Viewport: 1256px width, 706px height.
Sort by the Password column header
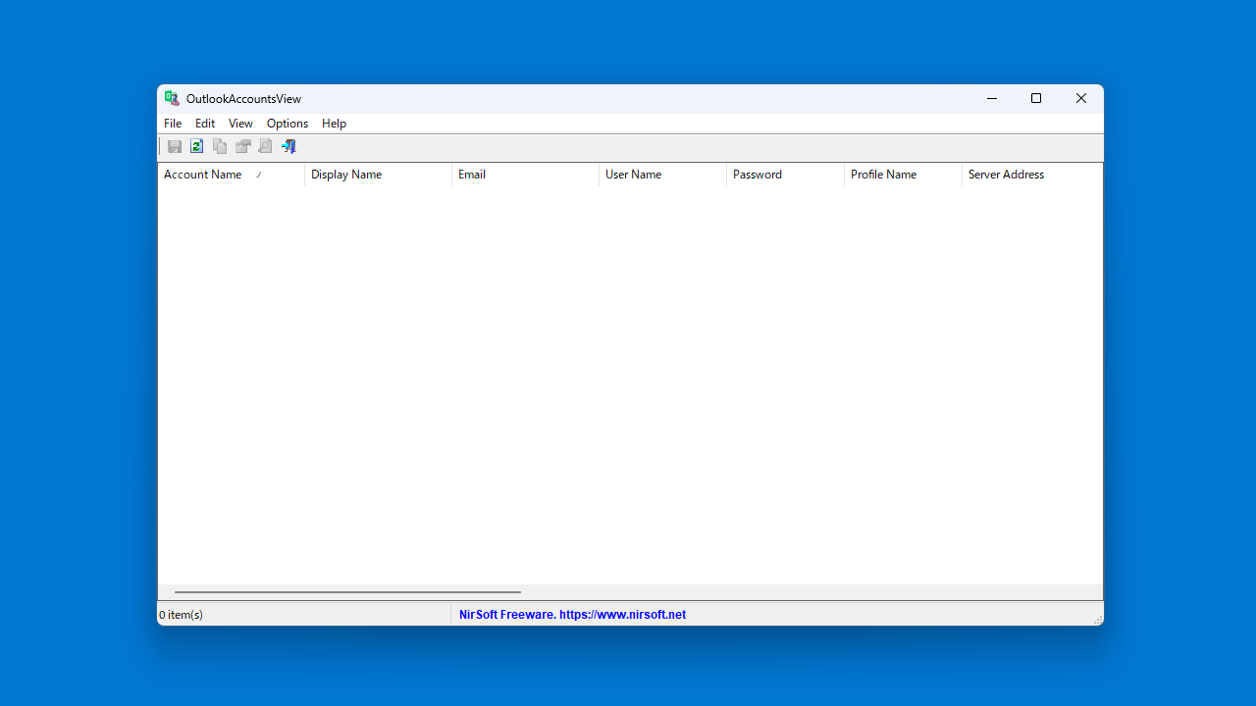coord(785,175)
